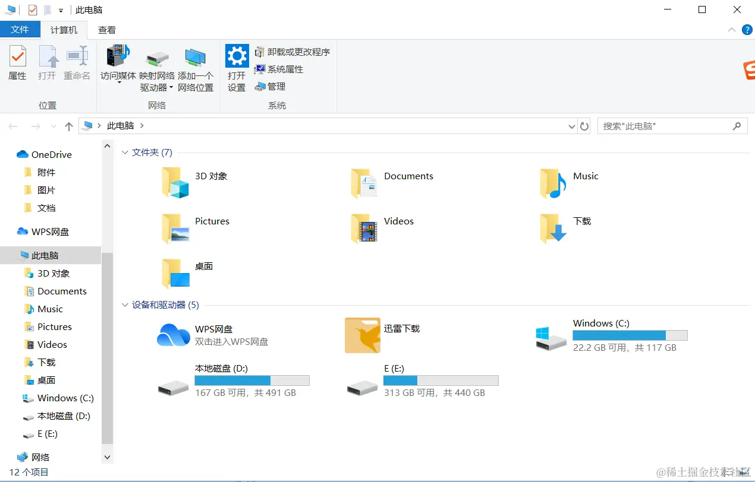Select the 卸载或更改程序 ribbon icon

pos(293,52)
